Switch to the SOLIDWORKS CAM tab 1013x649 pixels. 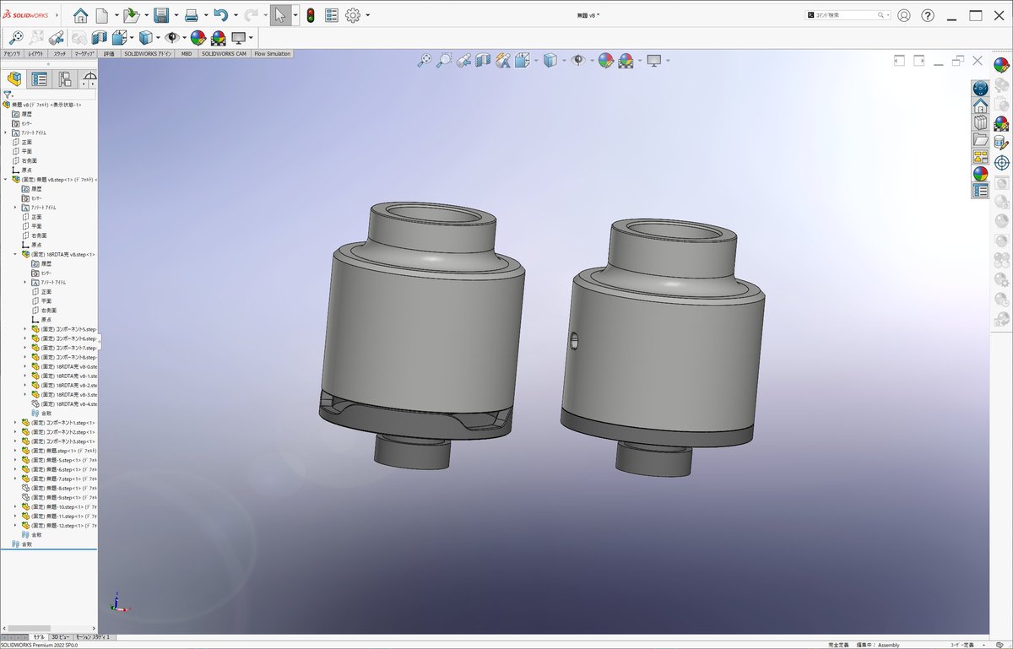point(224,53)
